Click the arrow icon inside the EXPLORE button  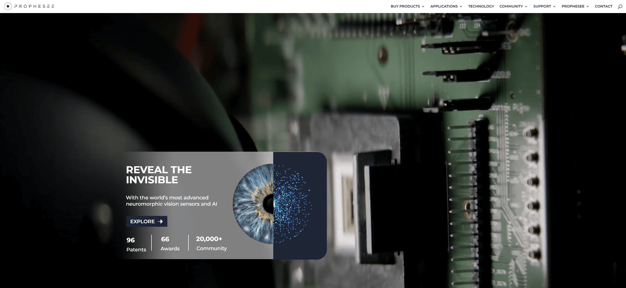[160, 221]
